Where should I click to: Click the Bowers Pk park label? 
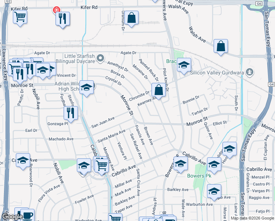[x=199, y=176]
